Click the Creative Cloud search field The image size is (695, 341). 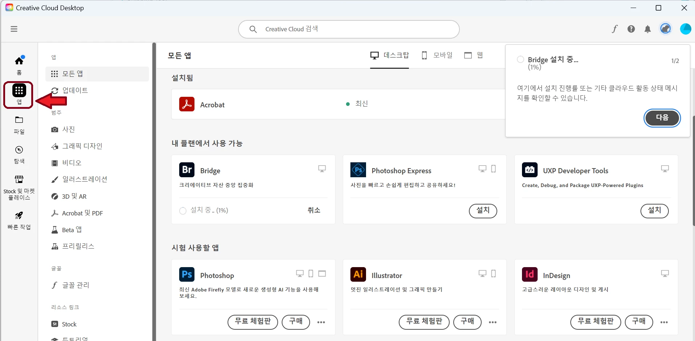349,29
